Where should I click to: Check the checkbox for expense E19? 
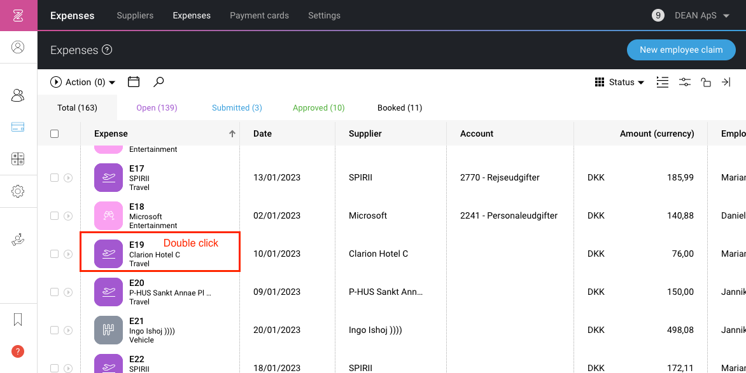tap(54, 254)
